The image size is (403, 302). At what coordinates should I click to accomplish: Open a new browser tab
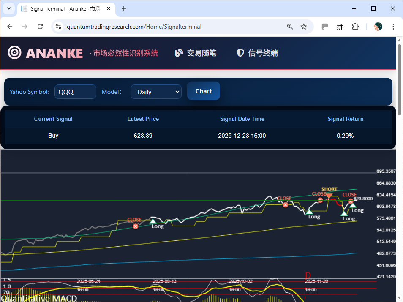124,8
